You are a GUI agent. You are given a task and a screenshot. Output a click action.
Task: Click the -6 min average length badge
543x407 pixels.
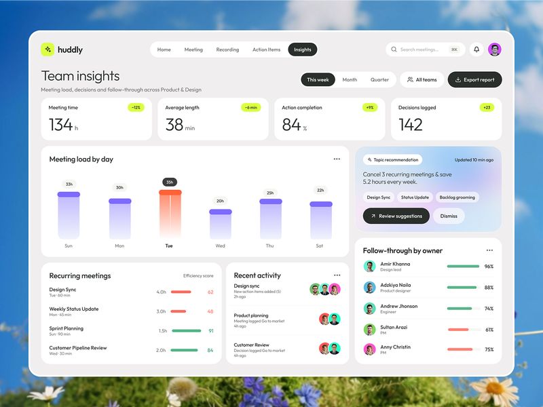point(250,108)
